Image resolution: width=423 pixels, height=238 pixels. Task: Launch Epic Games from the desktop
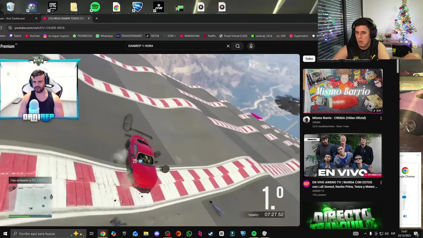click(53, 7)
